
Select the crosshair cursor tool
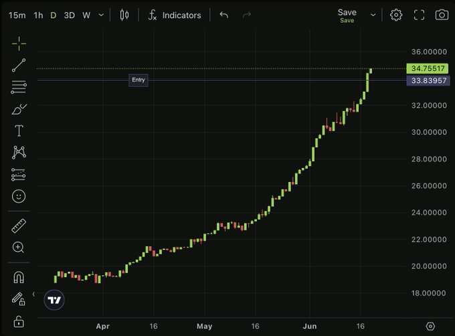[19, 44]
